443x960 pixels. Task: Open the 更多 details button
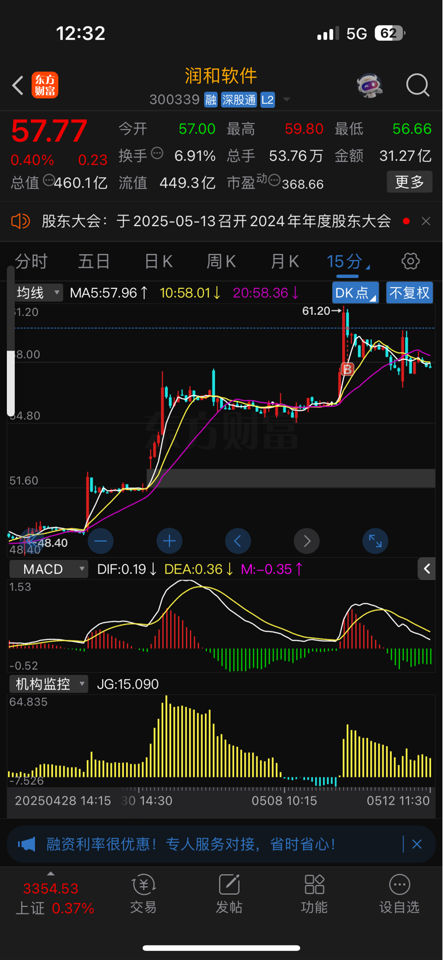coord(410,182)
